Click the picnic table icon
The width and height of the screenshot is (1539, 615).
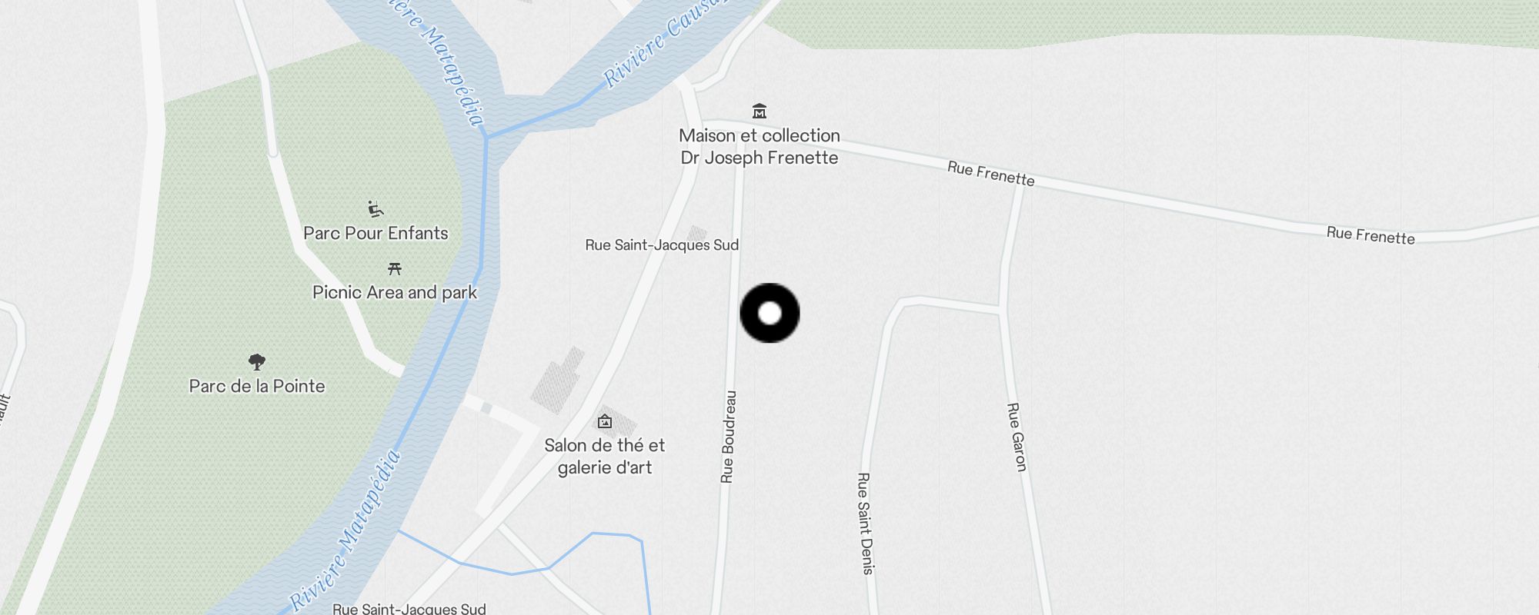pos(395,268)
